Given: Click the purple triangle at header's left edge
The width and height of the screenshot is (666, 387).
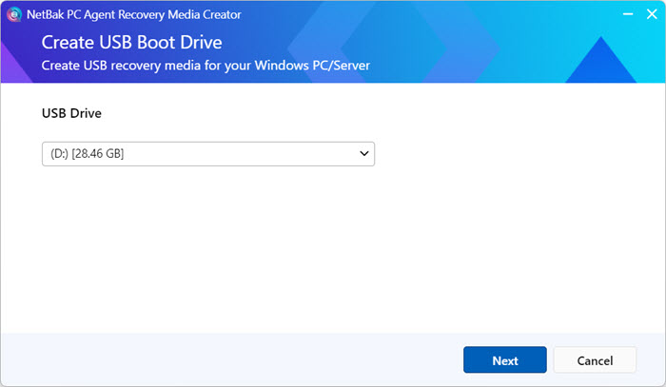Looking at the screenshot, I should pyautogui.click(x=11, y=67).
